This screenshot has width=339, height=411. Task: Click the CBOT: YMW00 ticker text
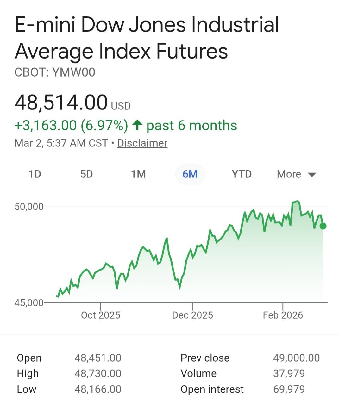pos(55,72)
